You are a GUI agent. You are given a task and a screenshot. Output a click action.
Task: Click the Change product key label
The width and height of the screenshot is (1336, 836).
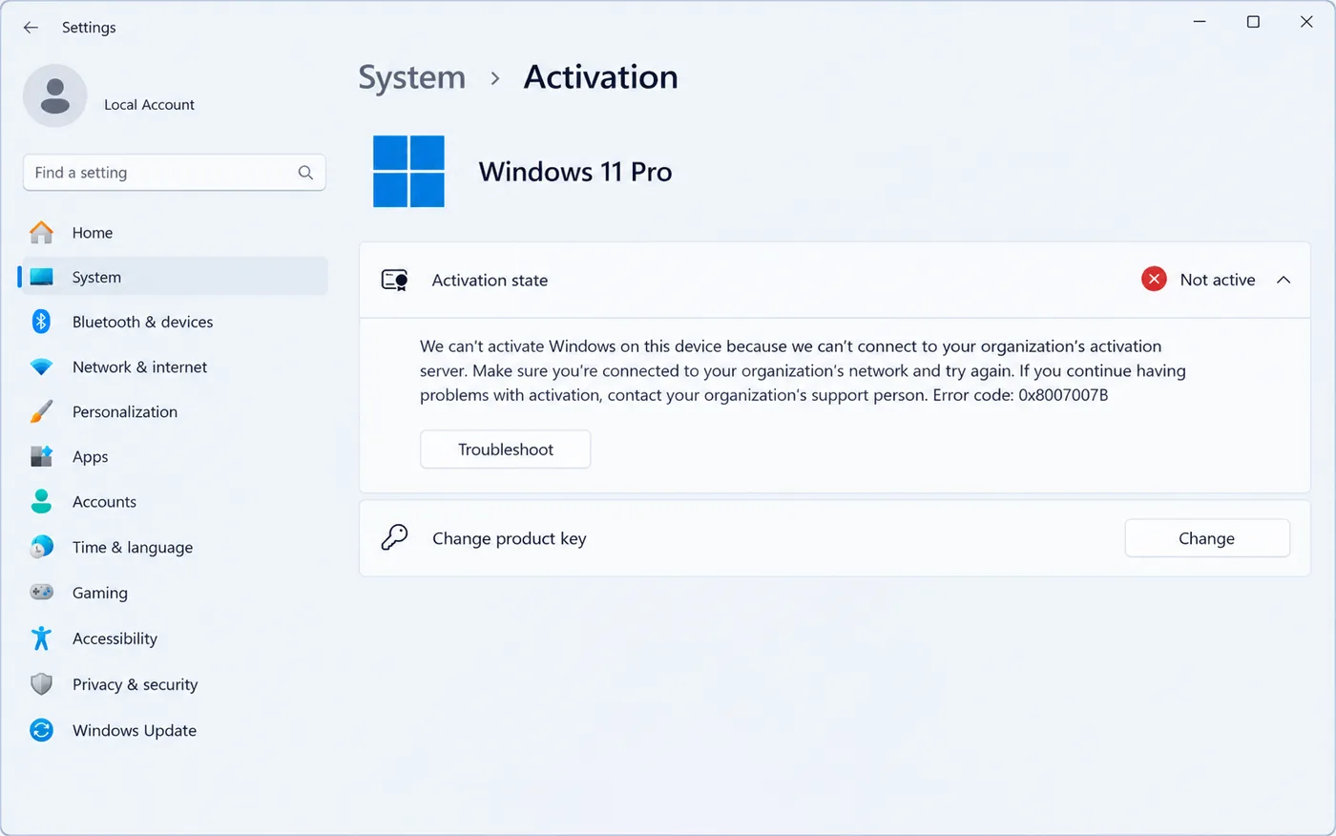[510, 538]
